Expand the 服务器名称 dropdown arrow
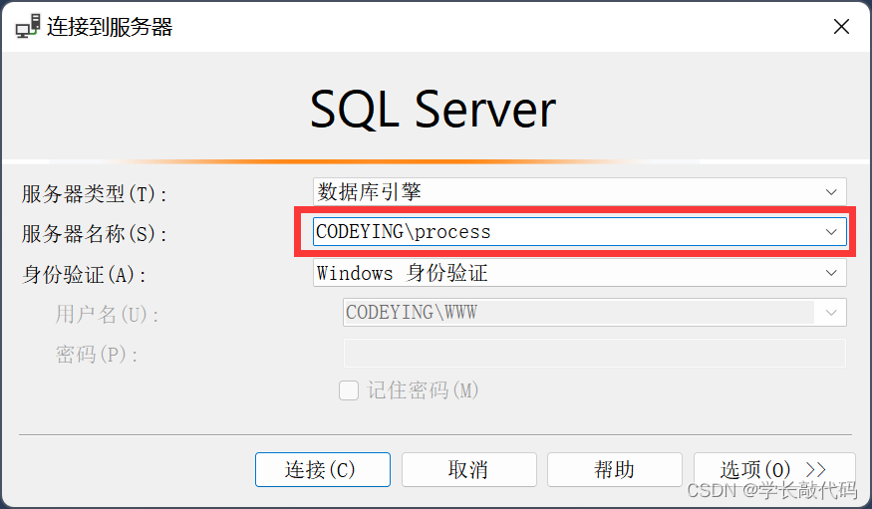 (x=831, y=232)
